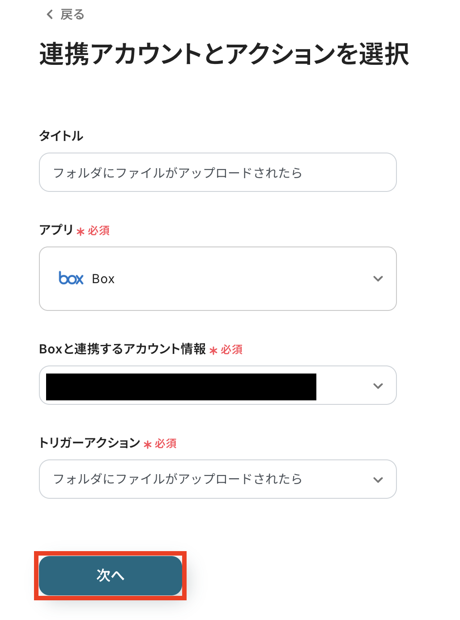The height and width of the screenshot is (620, 460).
Task: Click the back chevron arrow icon
Action: 50,15
